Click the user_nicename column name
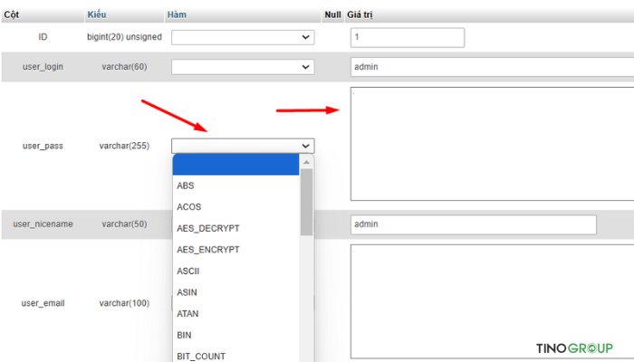 [x=43, y=224]
